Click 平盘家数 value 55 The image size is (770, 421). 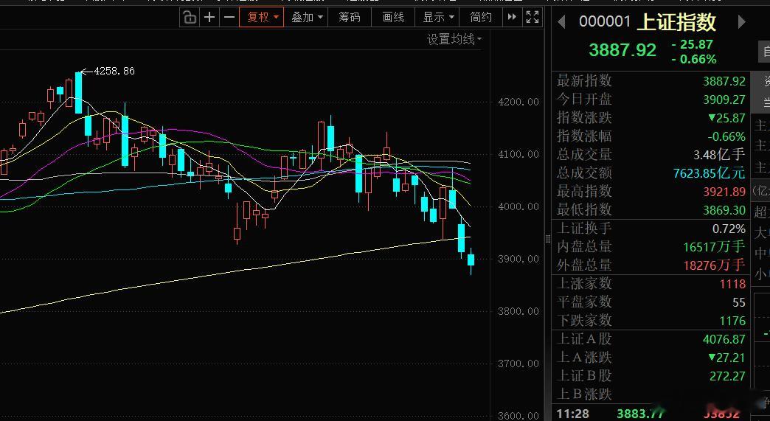739,302
